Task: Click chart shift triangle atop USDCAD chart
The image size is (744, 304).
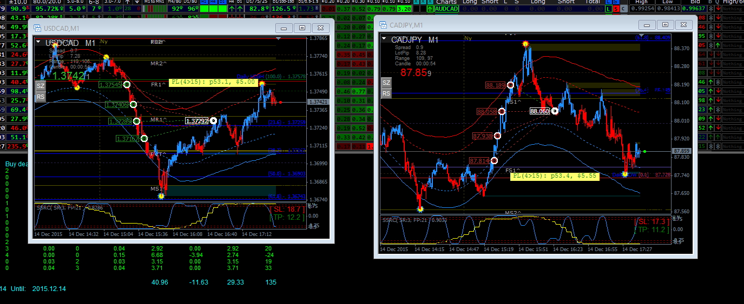Action: point(279,38)
